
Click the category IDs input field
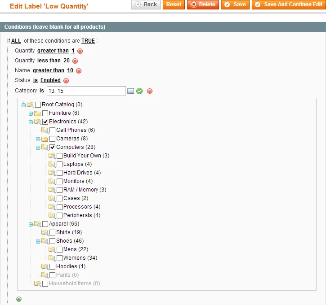click(85, 91)
